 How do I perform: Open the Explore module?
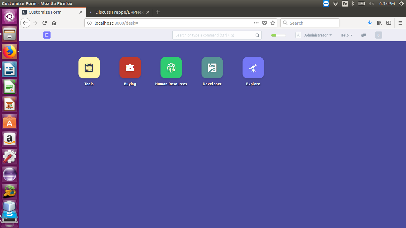(253, 68)
